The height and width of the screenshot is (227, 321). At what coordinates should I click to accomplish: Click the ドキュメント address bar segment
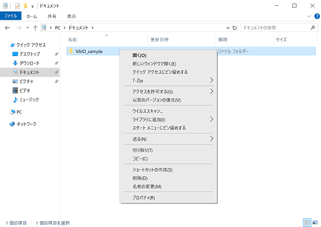point(78,28)
